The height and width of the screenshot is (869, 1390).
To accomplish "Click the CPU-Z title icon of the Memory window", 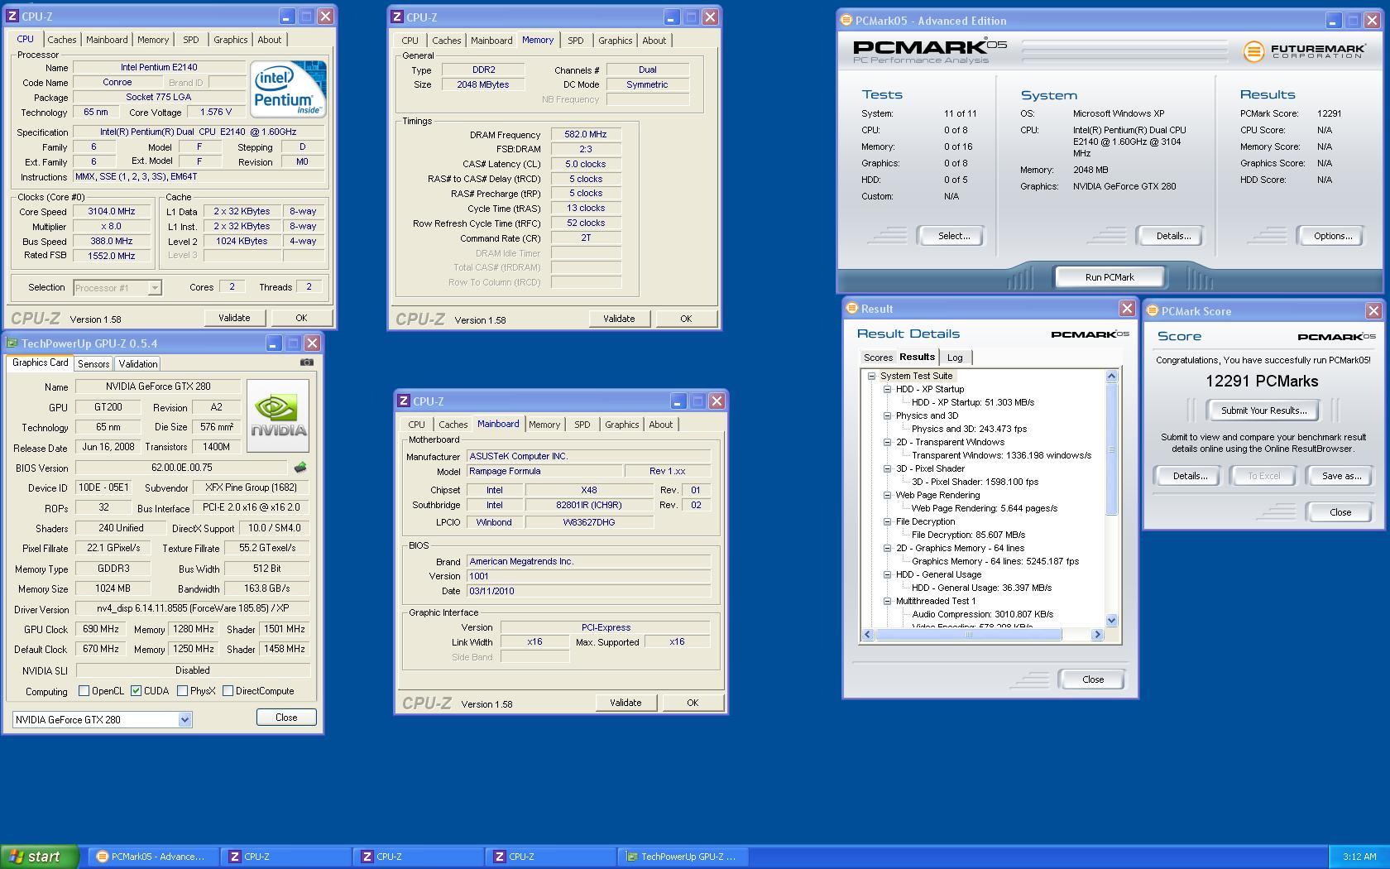I will coord(398,17).
